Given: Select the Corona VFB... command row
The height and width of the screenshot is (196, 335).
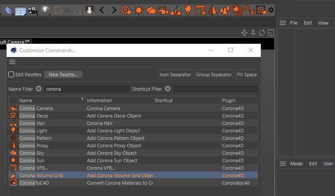Looking at the screenshot, I should coord(133,168).
